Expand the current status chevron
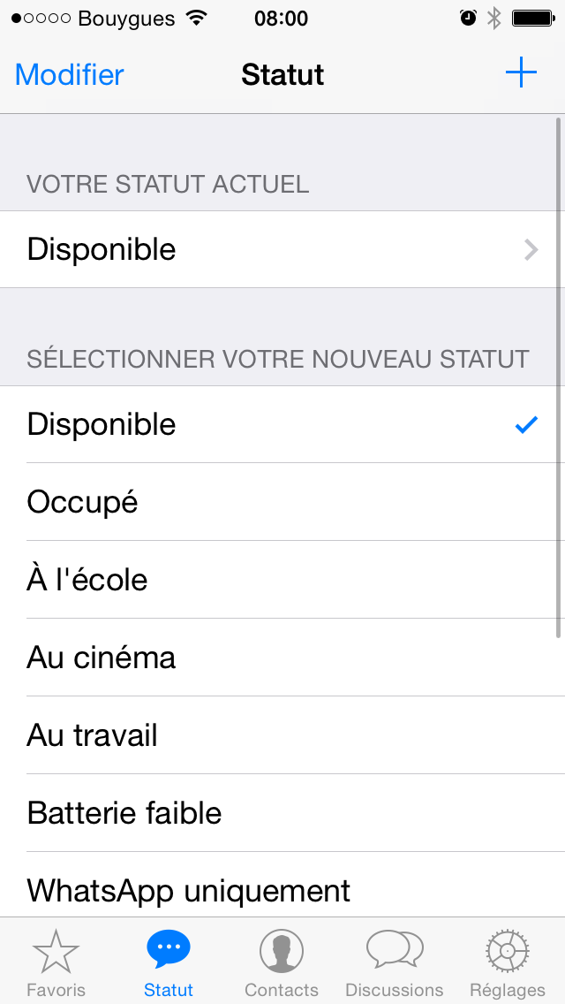The image size is (565, 1004). (531, 250)
